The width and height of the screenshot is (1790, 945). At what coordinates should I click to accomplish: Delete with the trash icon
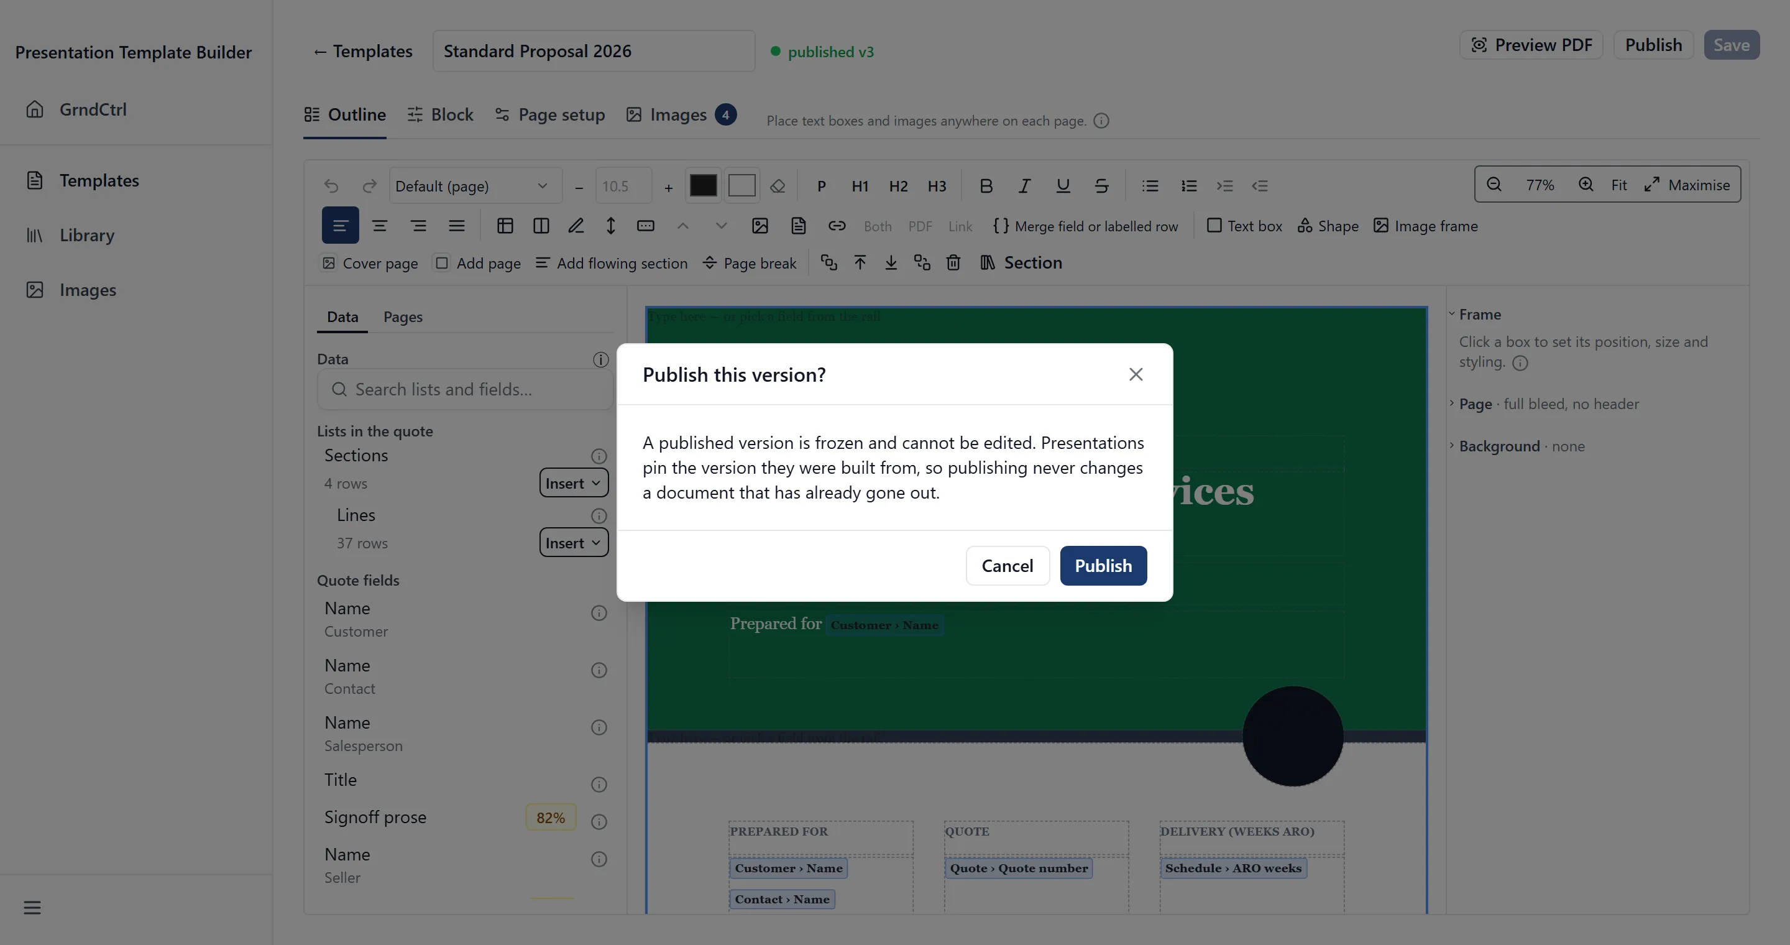pos(953,262)
